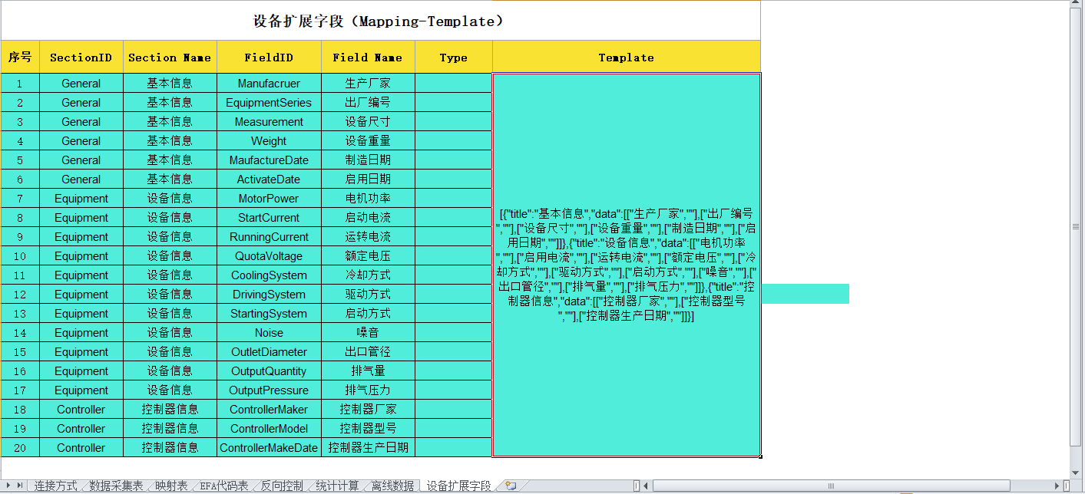Image resolution: width=1085 pixels, height=494 pixels.
Task: Switch to the 连接方式 sheet tab
Action: pos(55,486)
